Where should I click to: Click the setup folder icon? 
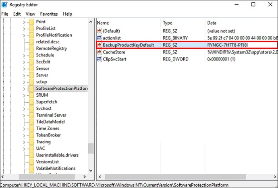point(31,82)
